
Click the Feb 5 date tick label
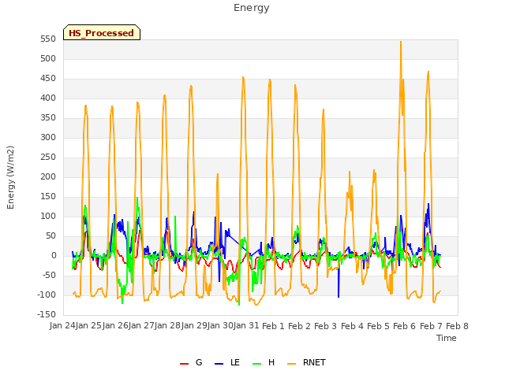point(378,326)
